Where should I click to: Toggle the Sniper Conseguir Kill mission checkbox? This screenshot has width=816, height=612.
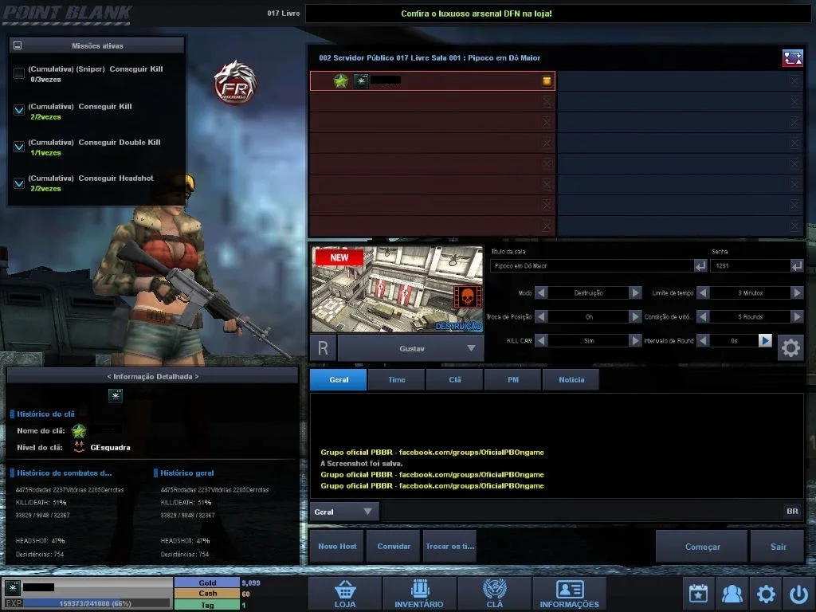coord(19,73)
